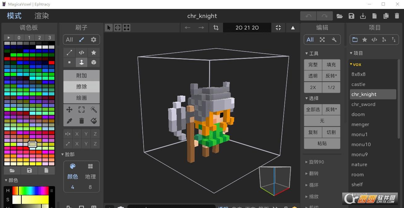
Task: Enable 擦除 erase brush mode
Action: coord(82,87)
